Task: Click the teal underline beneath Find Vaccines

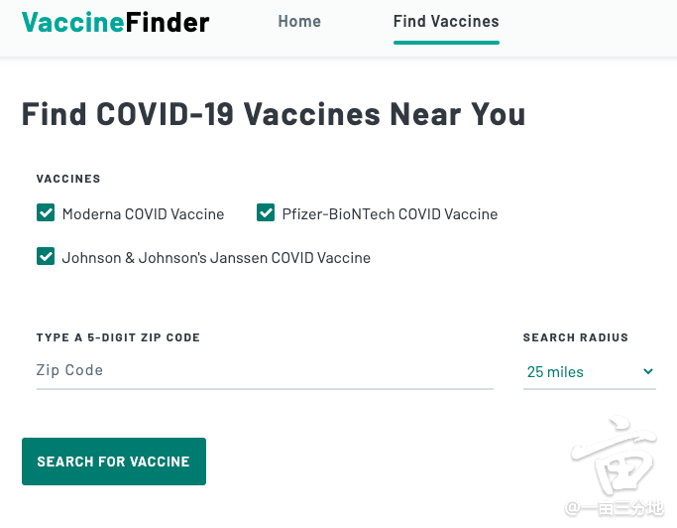Action: [446, 43]
